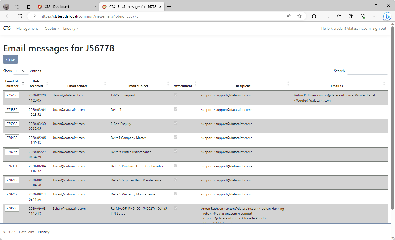Open email file 276746
The image size is (395, 240).
point(12,152)
